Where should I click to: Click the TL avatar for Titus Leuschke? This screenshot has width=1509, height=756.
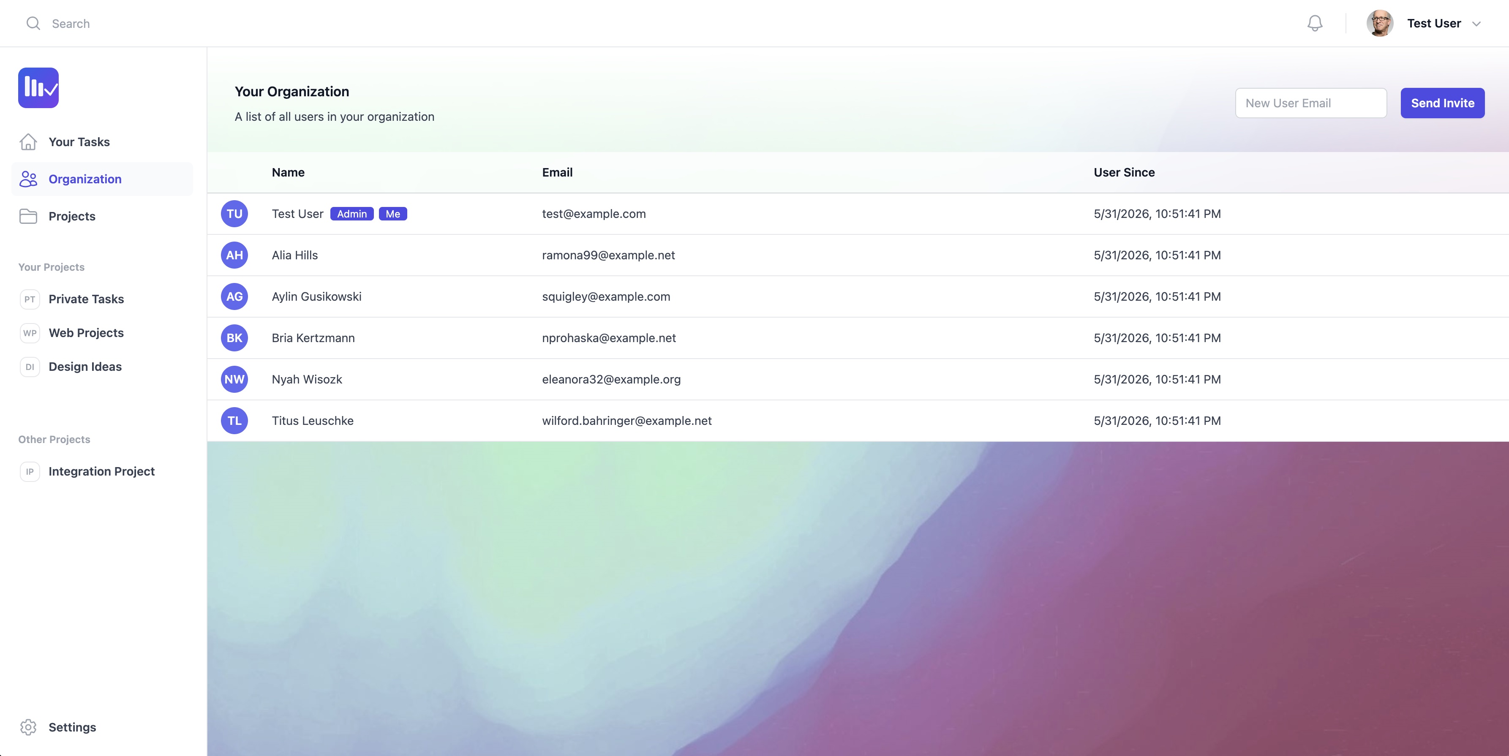(x=234, y=421)
